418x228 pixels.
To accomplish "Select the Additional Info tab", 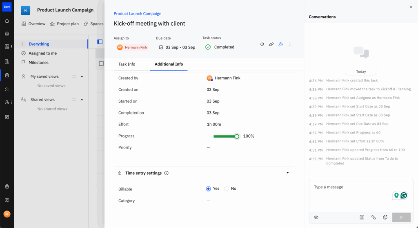I will (169, 64).
